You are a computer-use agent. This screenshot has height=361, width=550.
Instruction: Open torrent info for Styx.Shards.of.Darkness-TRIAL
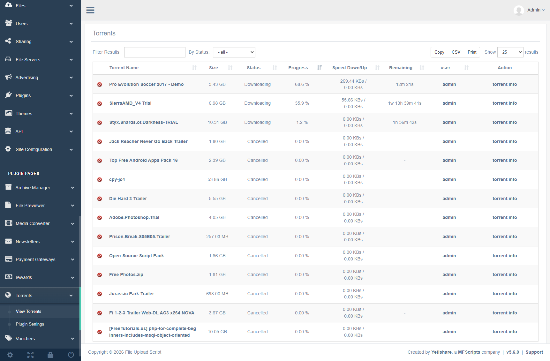504,123
